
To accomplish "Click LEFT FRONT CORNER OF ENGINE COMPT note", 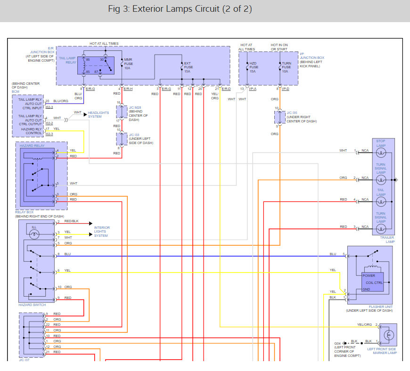I will click(347, 351).
